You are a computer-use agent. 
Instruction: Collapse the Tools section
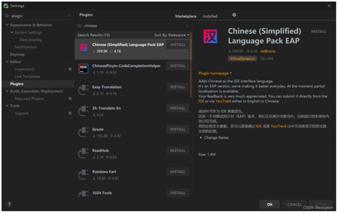pyautogui.click(x=7, y=106)
